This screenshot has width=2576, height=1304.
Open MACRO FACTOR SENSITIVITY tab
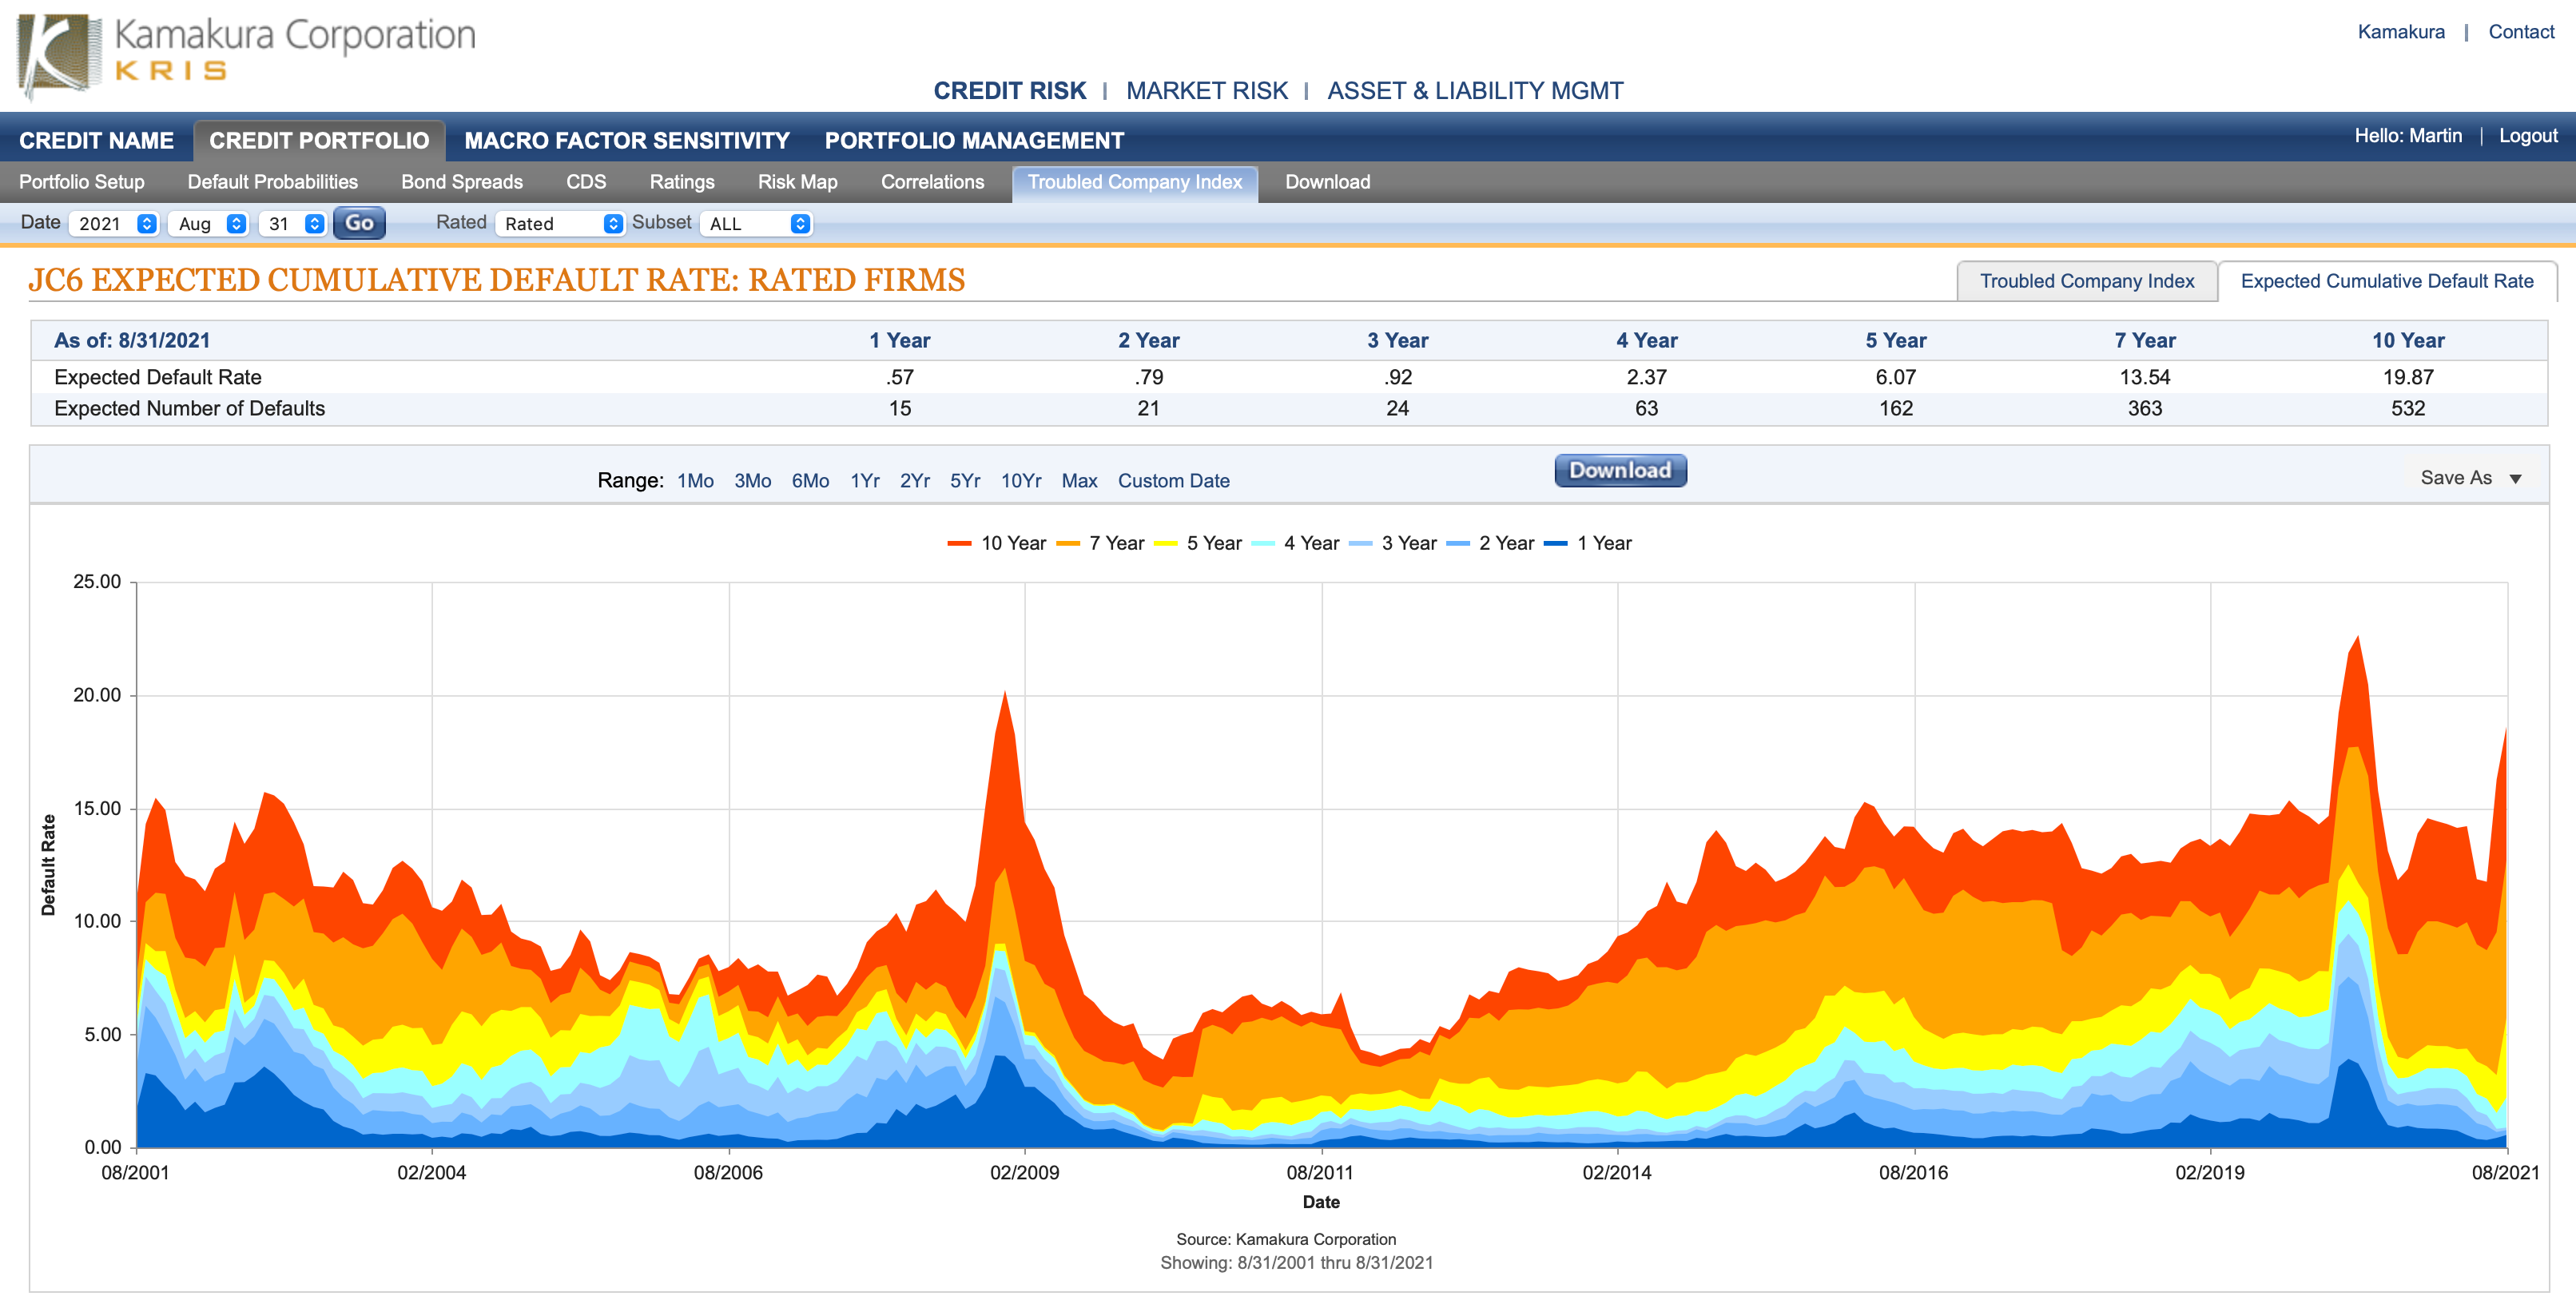coord(627,141)
